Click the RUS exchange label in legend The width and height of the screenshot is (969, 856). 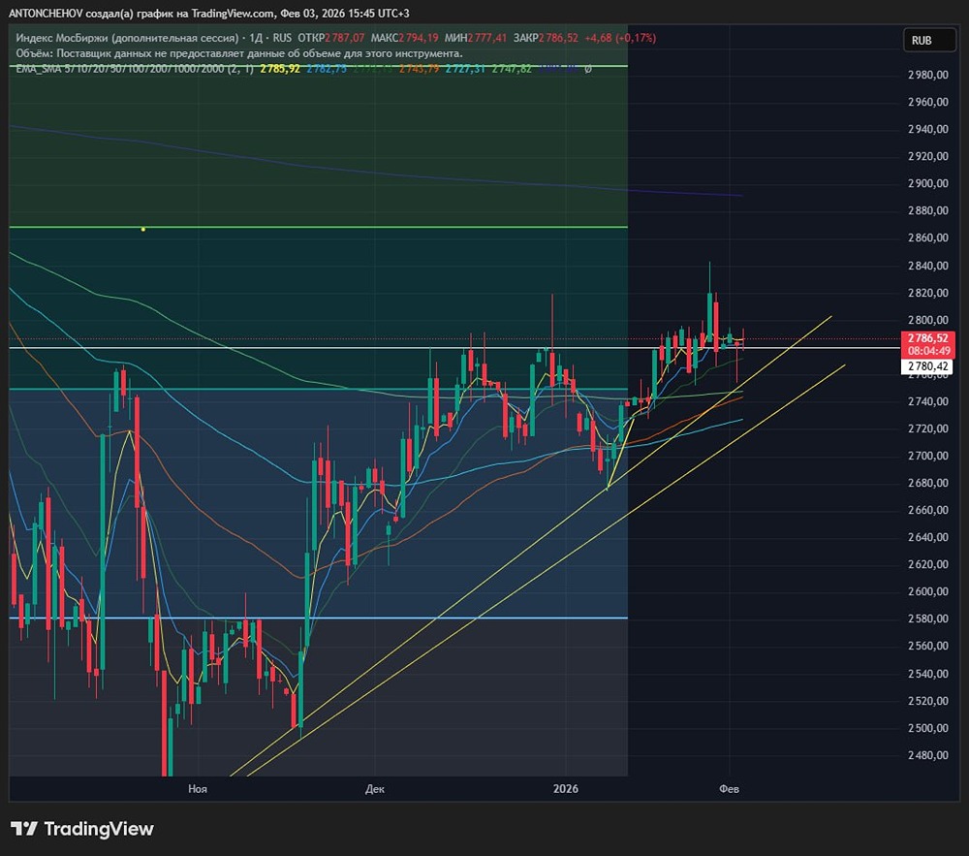click(282, 38)
